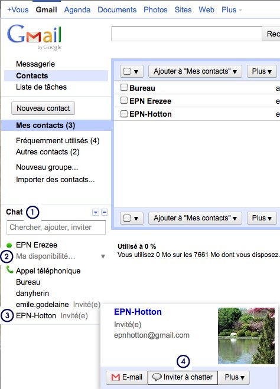This screenshot has height=389, width=280.
Task: Open top Ajouter à "Mes contacts" dropdown
Action: (x=195, y=71)
